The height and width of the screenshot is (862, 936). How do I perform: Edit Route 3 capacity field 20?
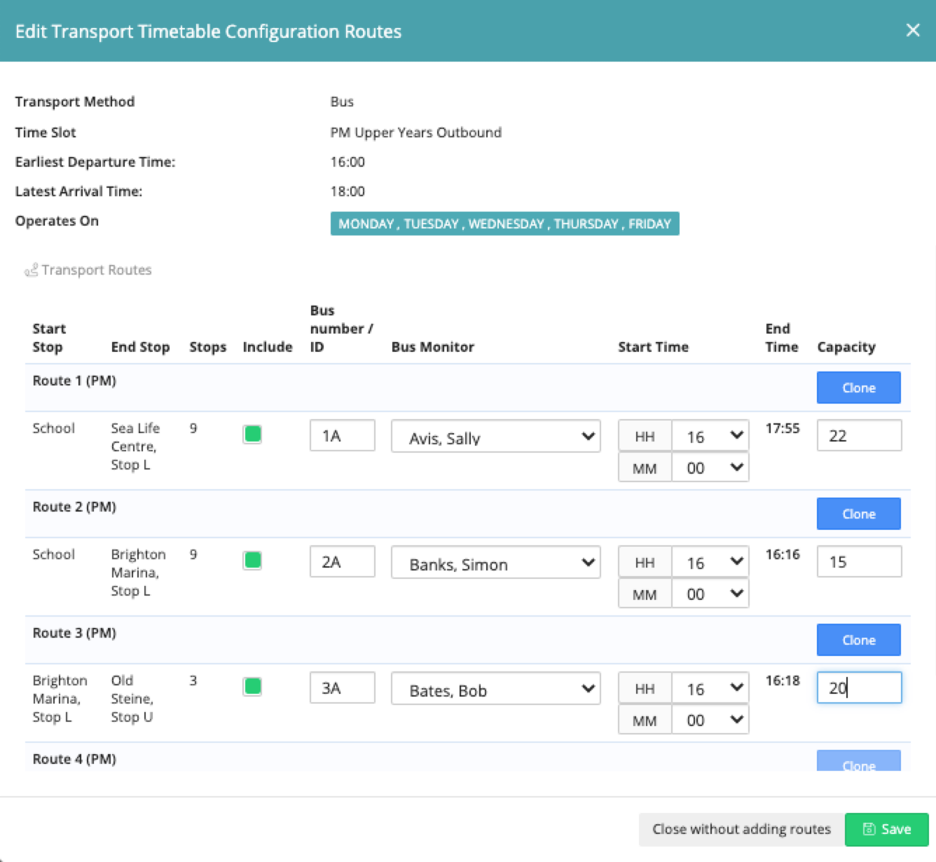[x=859, y=687]
